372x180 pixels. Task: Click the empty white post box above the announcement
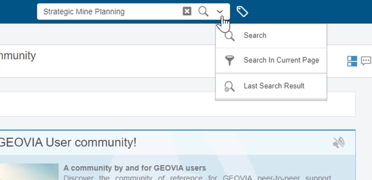pos(174,104)
